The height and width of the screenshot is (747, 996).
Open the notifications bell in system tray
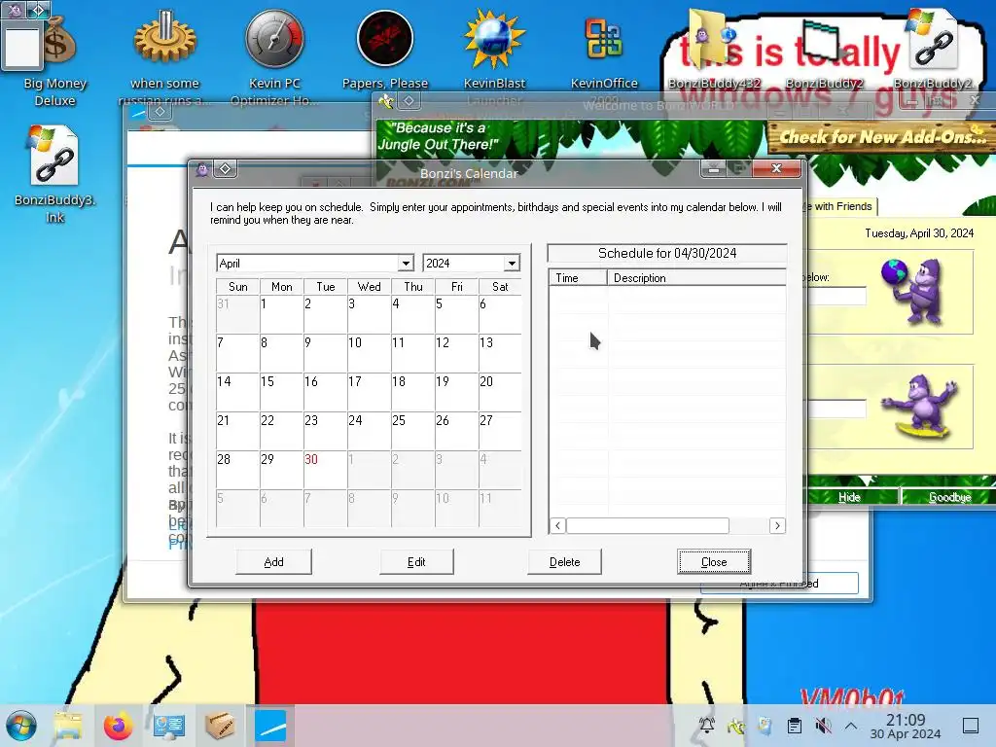(706, 726)
